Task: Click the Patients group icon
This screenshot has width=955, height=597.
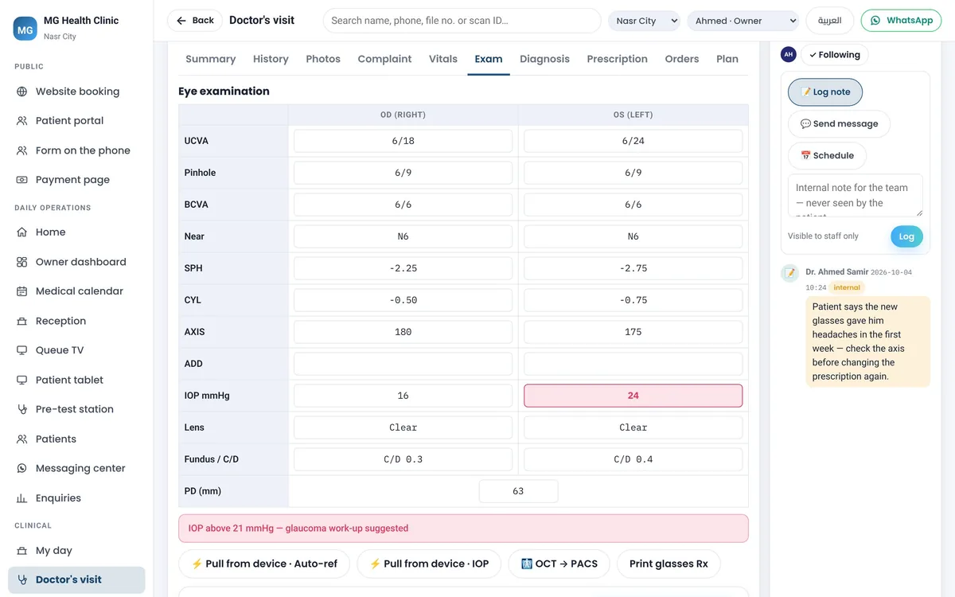Action: pyautogui.click(x=22, y=439)
